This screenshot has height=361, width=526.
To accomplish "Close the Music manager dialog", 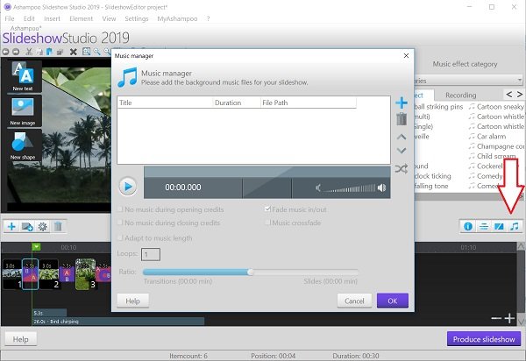I will [406, 56].
